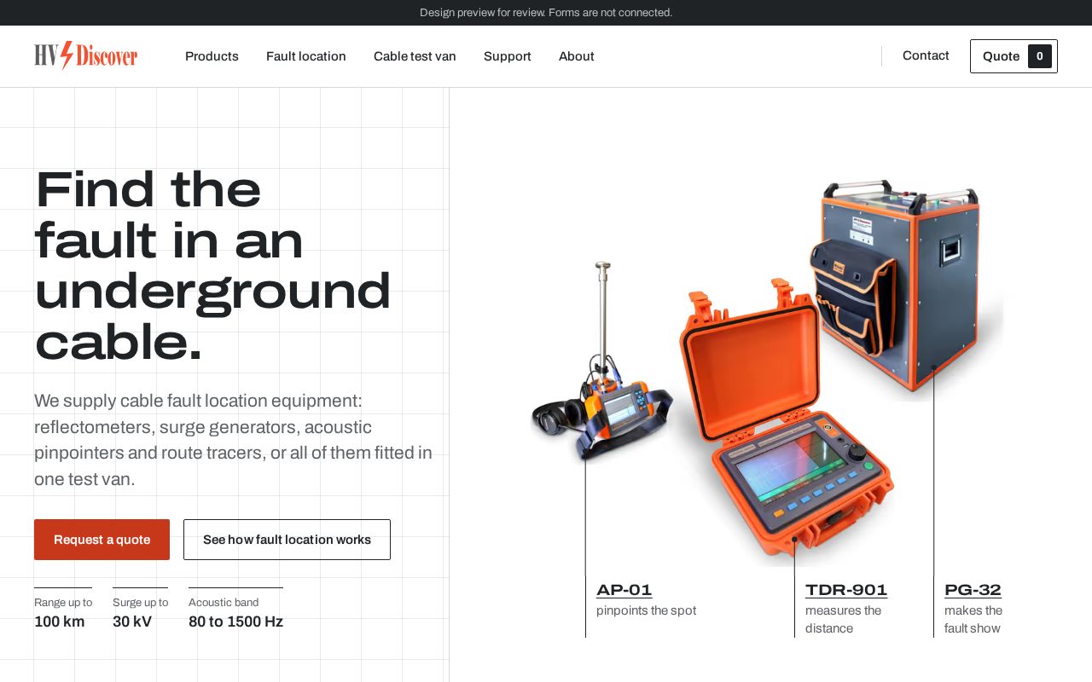Open the TDR-901 product link
Image resolution: width=1092 pixels, height=682 pixels.
846,590
